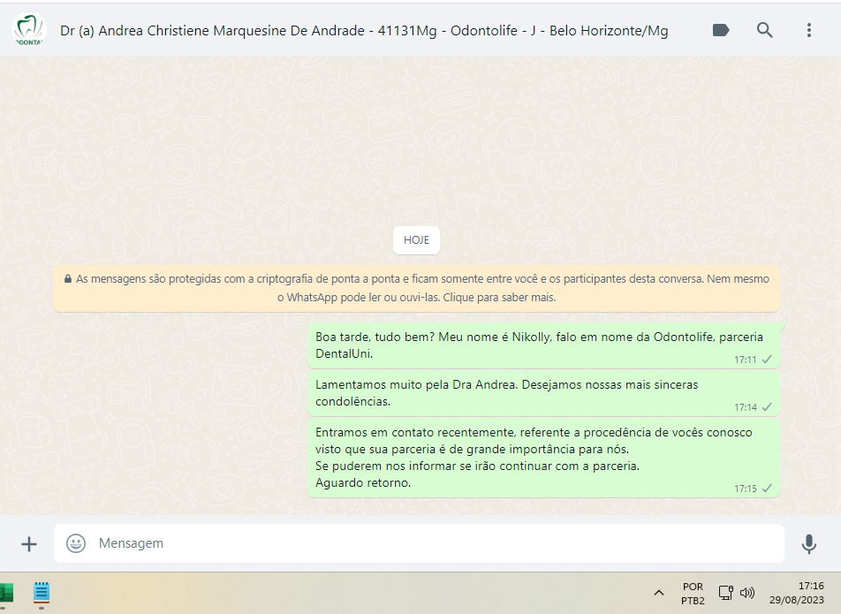Screen dimensions: 841x614
Task: Click the HOJE date badge
Action: (x=416, y=240)
